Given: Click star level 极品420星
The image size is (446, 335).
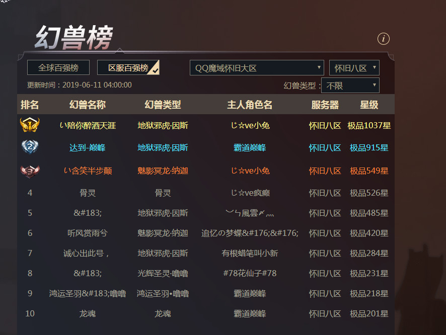Looking at the screenshot, I should pos(369,233).
